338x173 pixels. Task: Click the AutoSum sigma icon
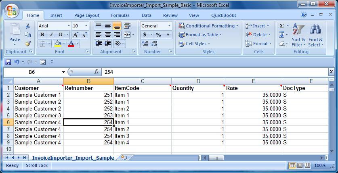click(x=281, y=26)
